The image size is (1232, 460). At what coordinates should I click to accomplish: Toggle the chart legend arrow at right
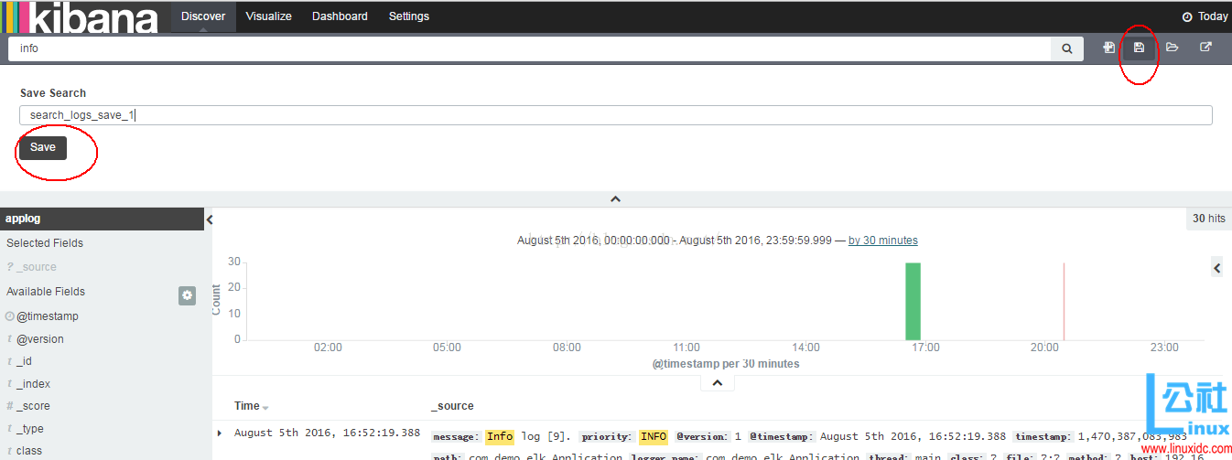point(1216,267)
